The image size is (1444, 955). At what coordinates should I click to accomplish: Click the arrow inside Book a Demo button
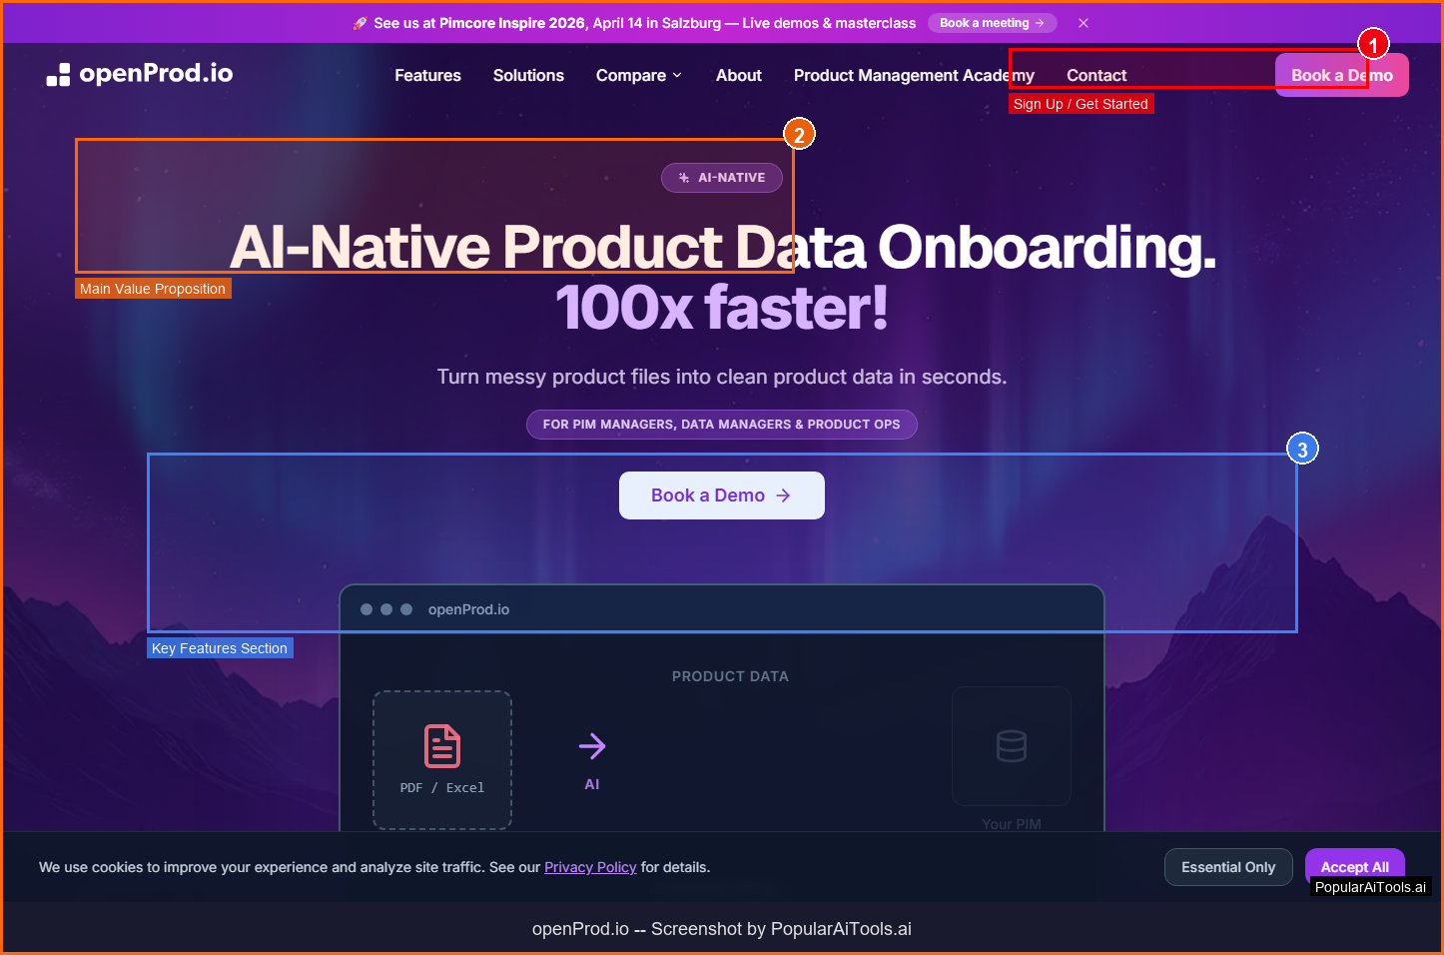pyautogui.click(x=784, y=495)
